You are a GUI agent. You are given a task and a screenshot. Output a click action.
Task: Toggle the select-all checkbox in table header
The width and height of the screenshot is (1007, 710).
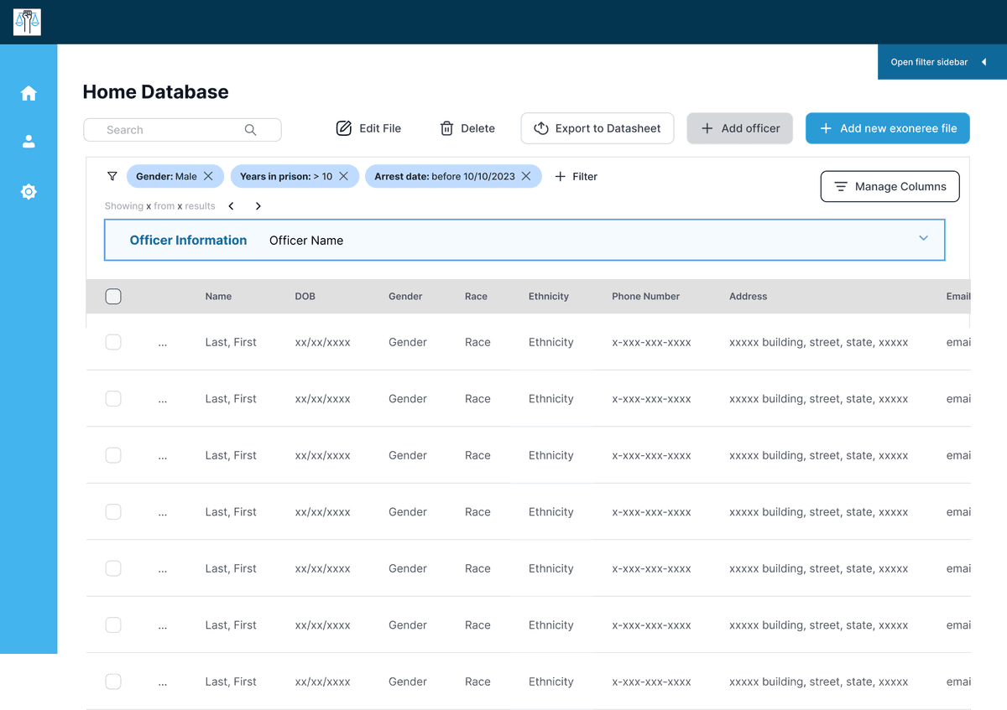pos(113,296)
